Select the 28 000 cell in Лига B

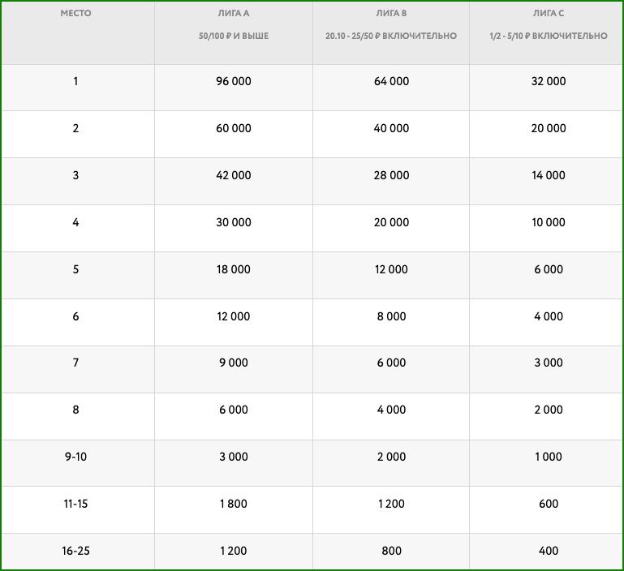click(x=391, y=175)
